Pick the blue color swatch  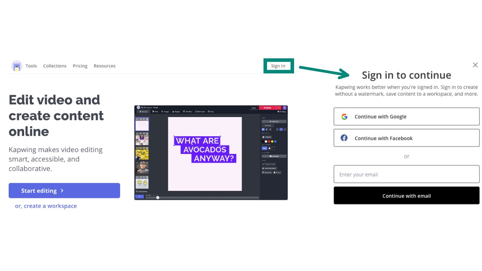coord(275,142)
